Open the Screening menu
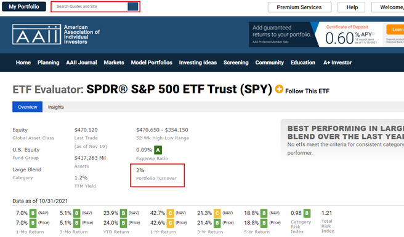The width and height of the screenshot is (404, 237). 236,63
